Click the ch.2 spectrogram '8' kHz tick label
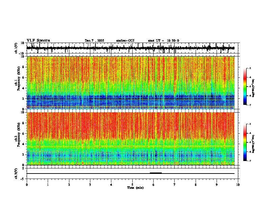The image size is (268, 207). click(23, 123)
